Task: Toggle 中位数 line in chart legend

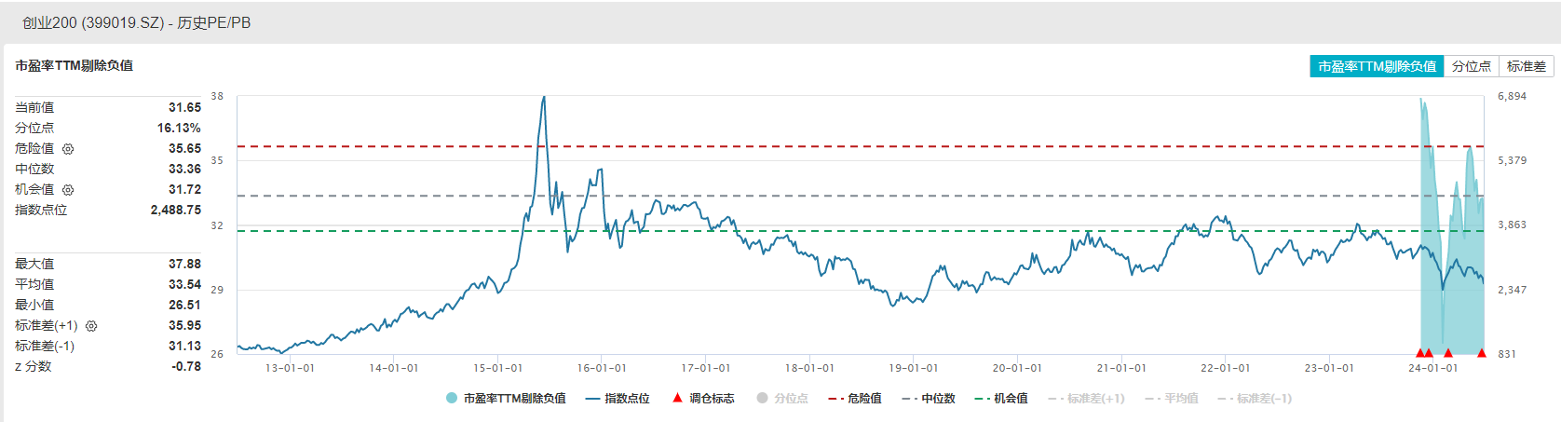Action: 929,399
